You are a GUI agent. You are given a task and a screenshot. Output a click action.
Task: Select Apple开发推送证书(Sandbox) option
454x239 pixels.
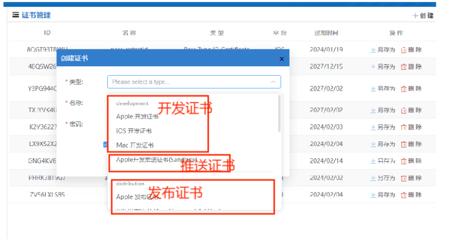(x=157, y=159)
